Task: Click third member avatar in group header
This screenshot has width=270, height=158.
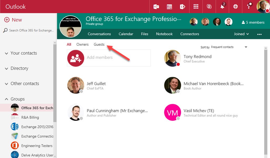Action: tap(217, 22)
